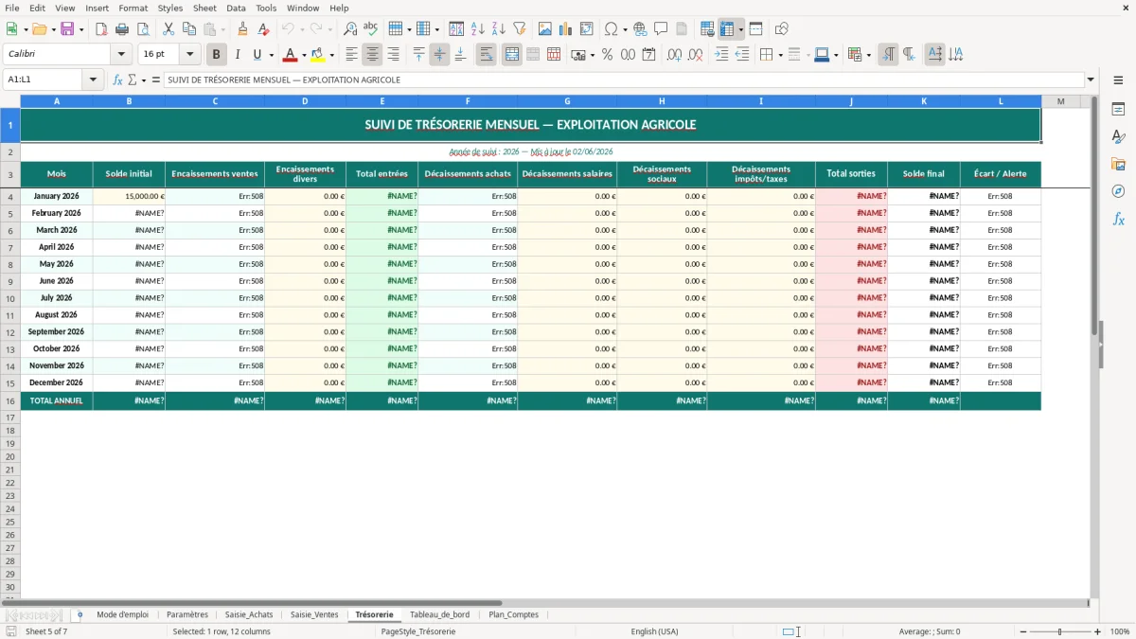Click the Cut scissors icon

[x=169, y=29]
